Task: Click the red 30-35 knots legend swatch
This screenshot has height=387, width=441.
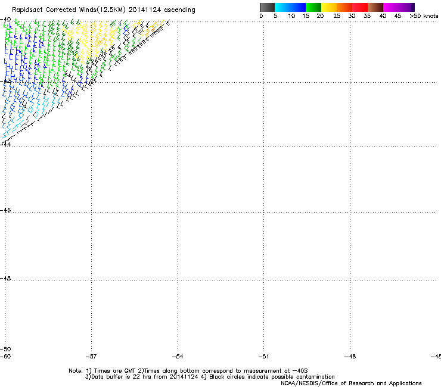Action: [x=360, y=7]
